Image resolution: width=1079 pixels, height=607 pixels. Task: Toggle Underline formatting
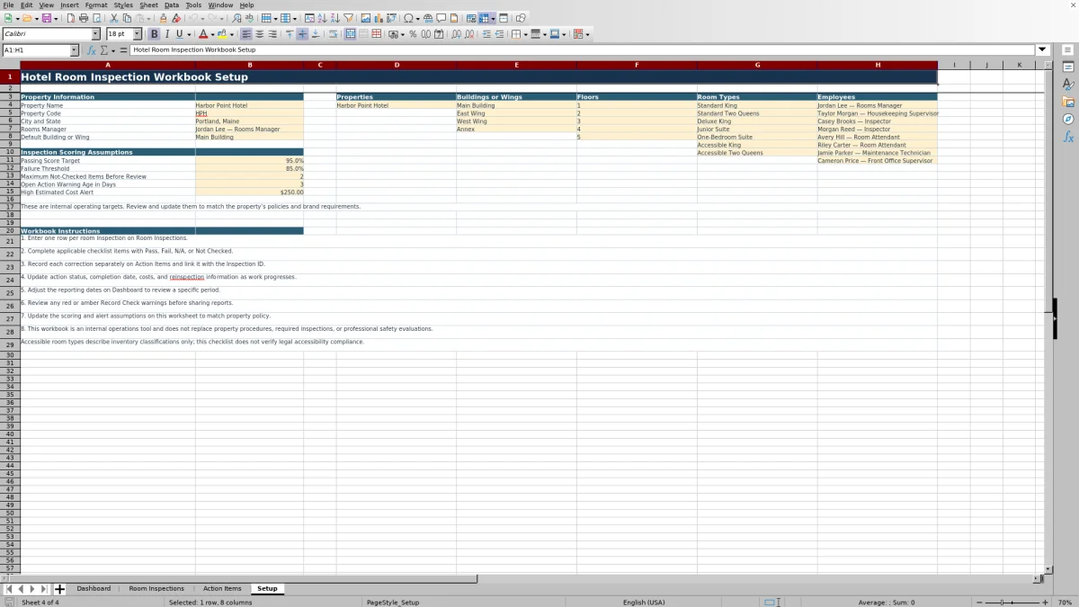[180, 34]
